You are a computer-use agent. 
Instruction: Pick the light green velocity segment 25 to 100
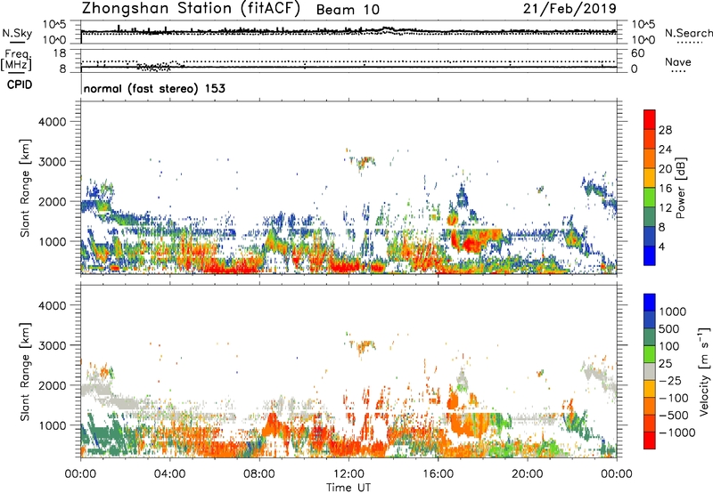(650, 354)
